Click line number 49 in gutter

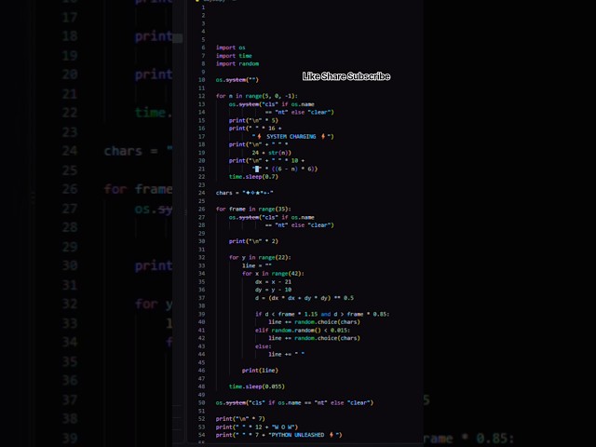point(202,395)
